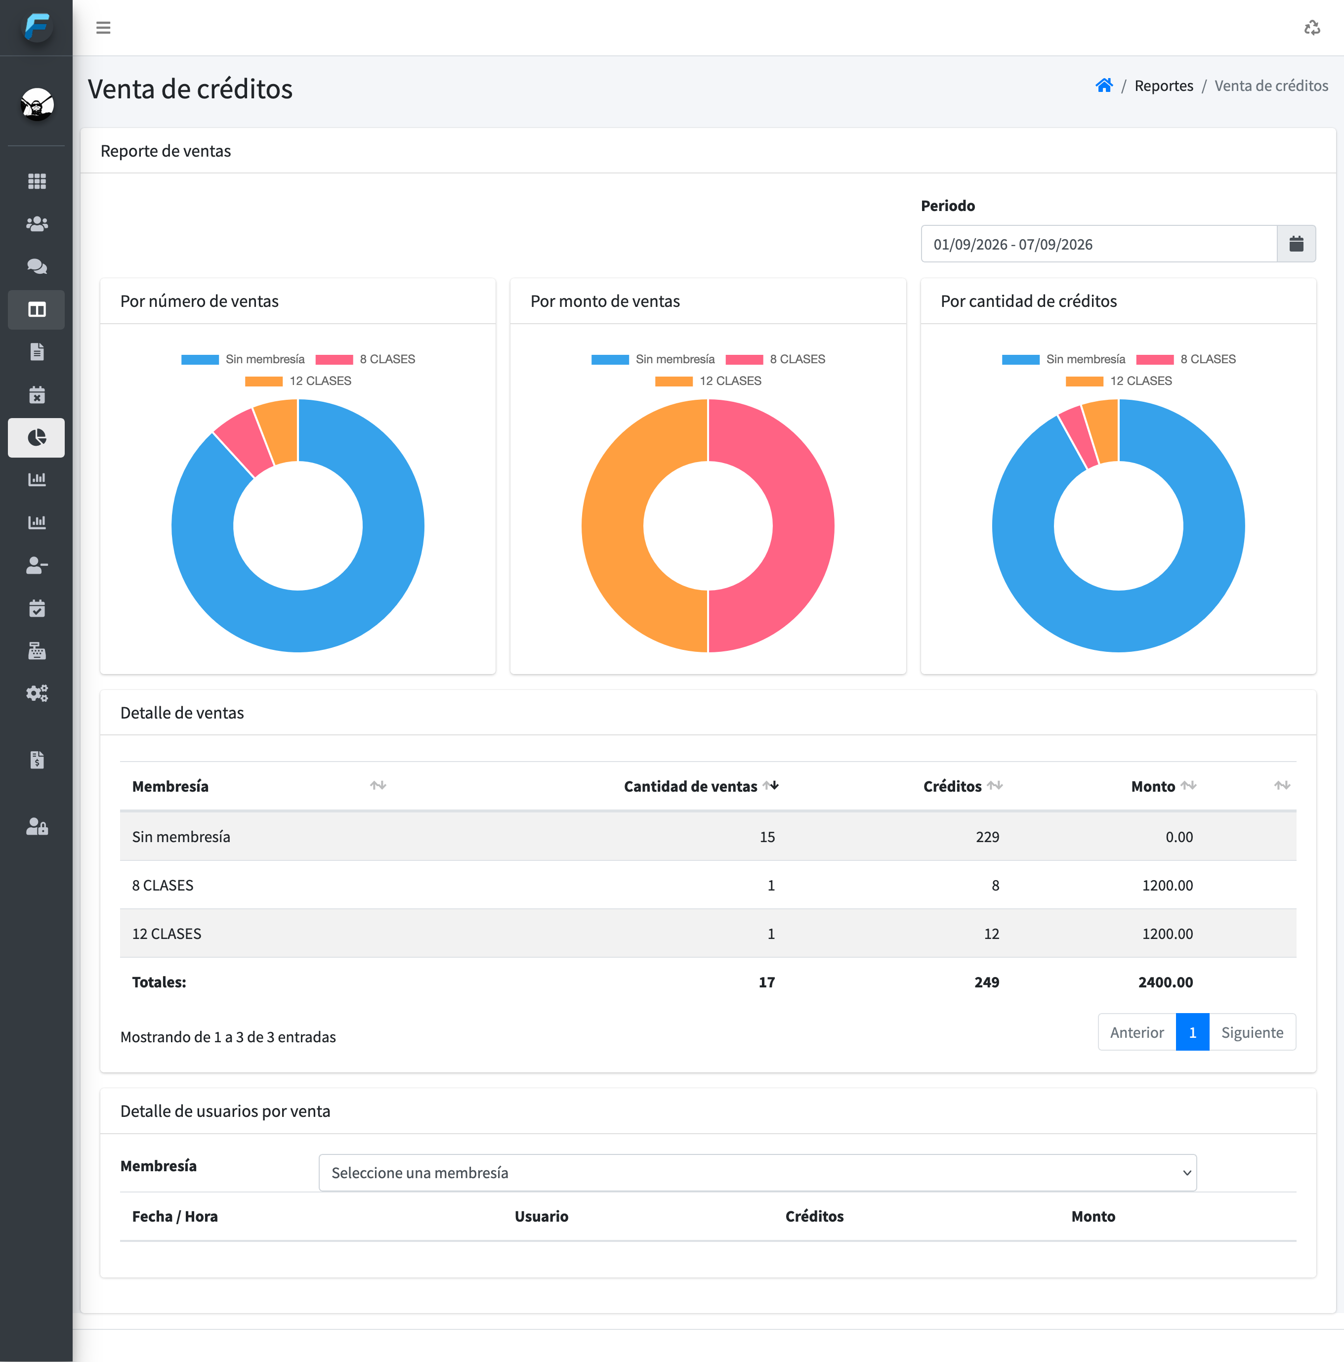Click the profile avatar in sidebar
The image size is (1344, 1362).
[37, 104]
